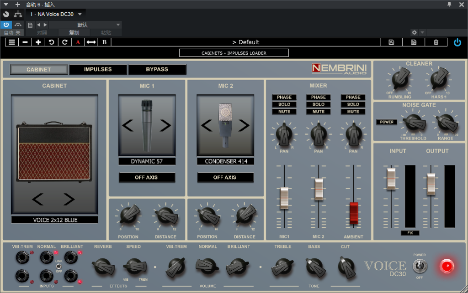Switch to the IMPULSES tab
The height and width of the screenshot is (293, 468).
coord(98,69)
